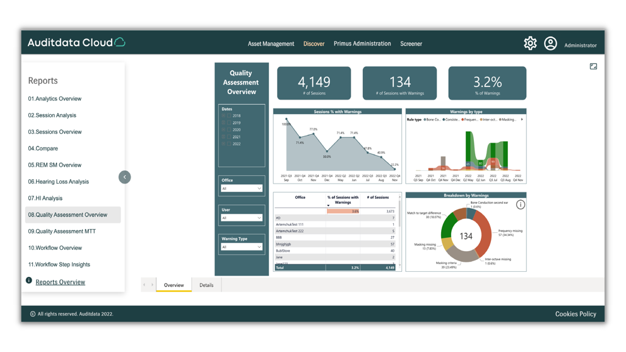Expand the User filter dropdown
This screenshot has height=352, width=626.
point(241,218)
